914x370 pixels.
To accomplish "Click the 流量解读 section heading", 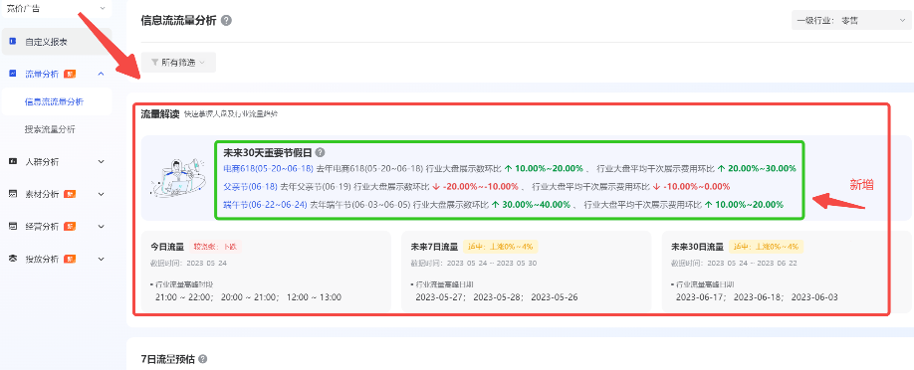I will pos(159,113).
